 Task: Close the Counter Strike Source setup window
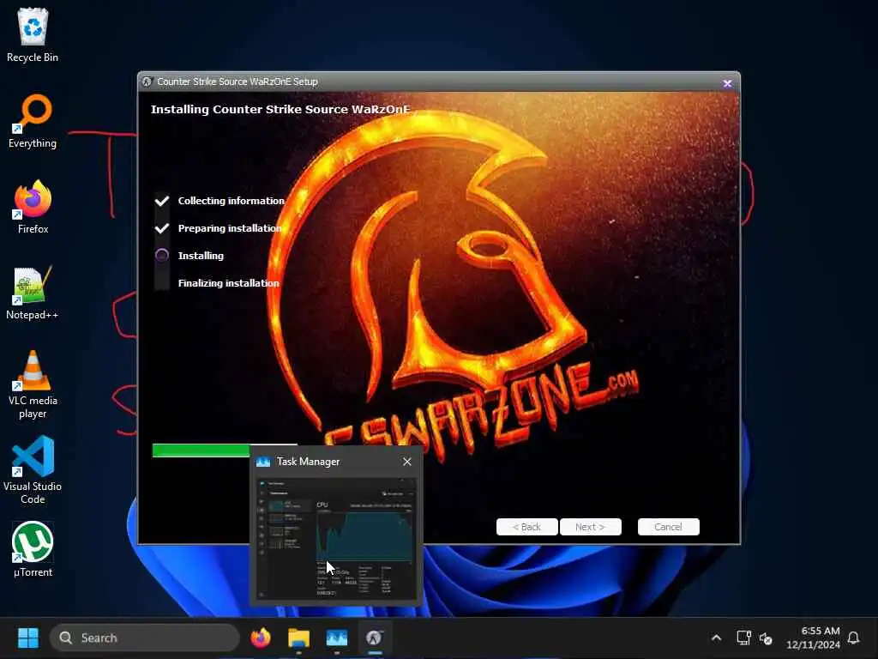pos(727,83)
